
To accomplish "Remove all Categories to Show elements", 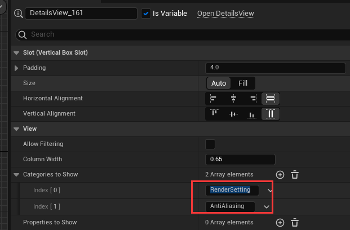I will pos(294,175).
